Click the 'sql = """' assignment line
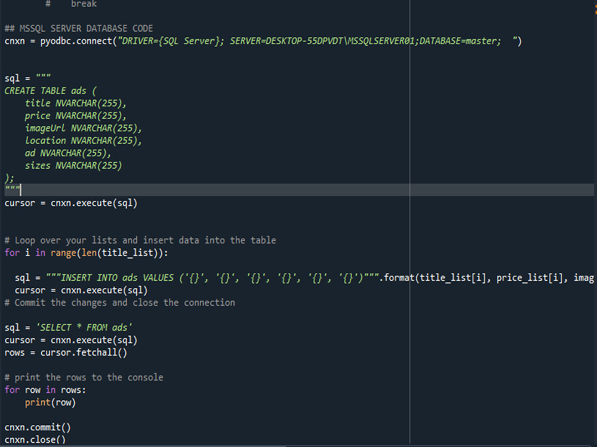The image size is (597, 447). (x=27, y=78)
